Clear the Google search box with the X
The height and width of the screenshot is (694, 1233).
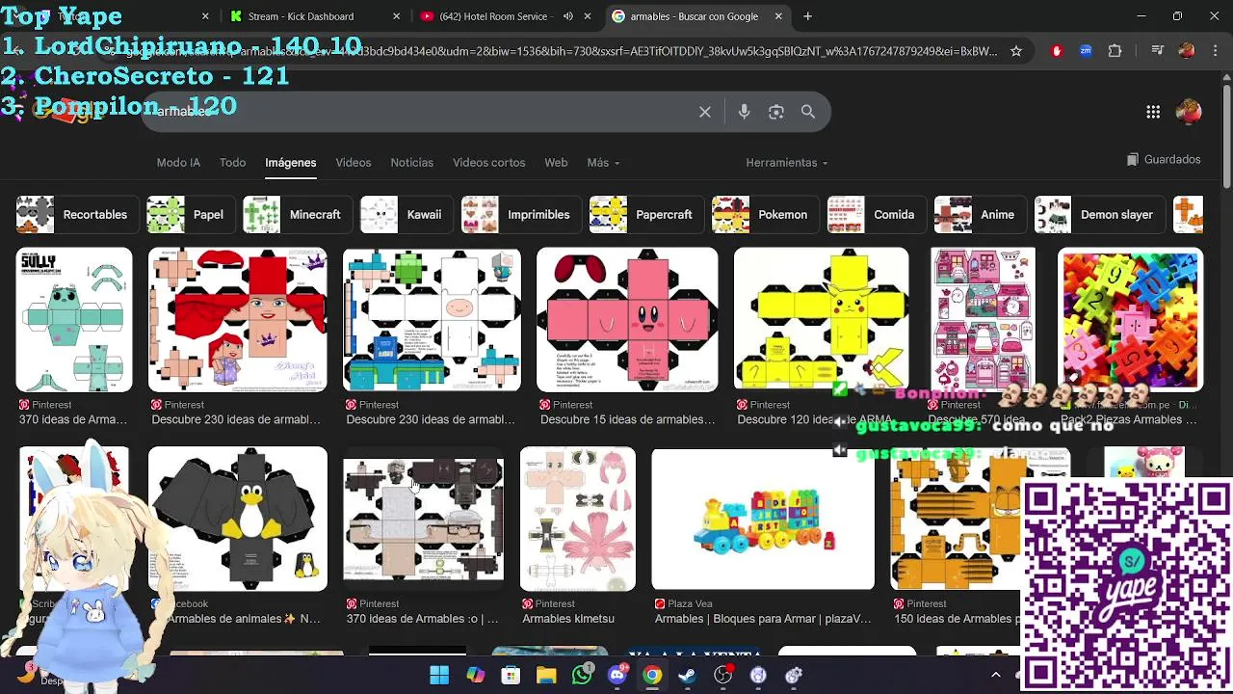click(x=705, y=112)
